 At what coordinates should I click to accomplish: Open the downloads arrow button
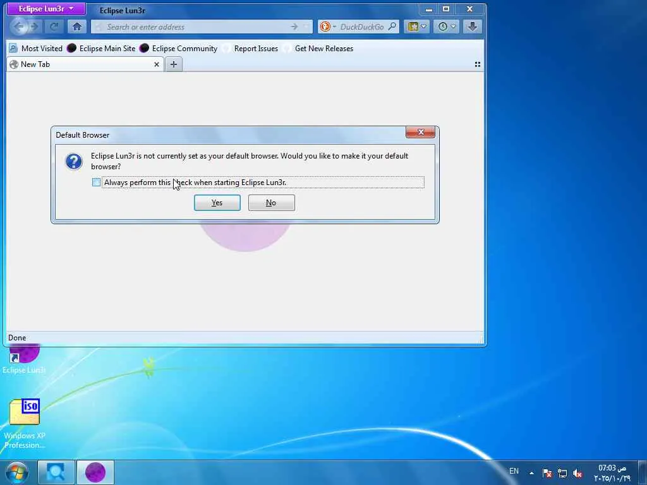click(473, 27)
